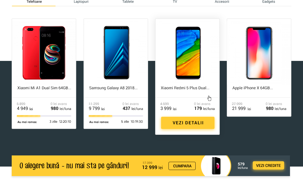Switch to the Laptopuri tab

pos(81,2)
